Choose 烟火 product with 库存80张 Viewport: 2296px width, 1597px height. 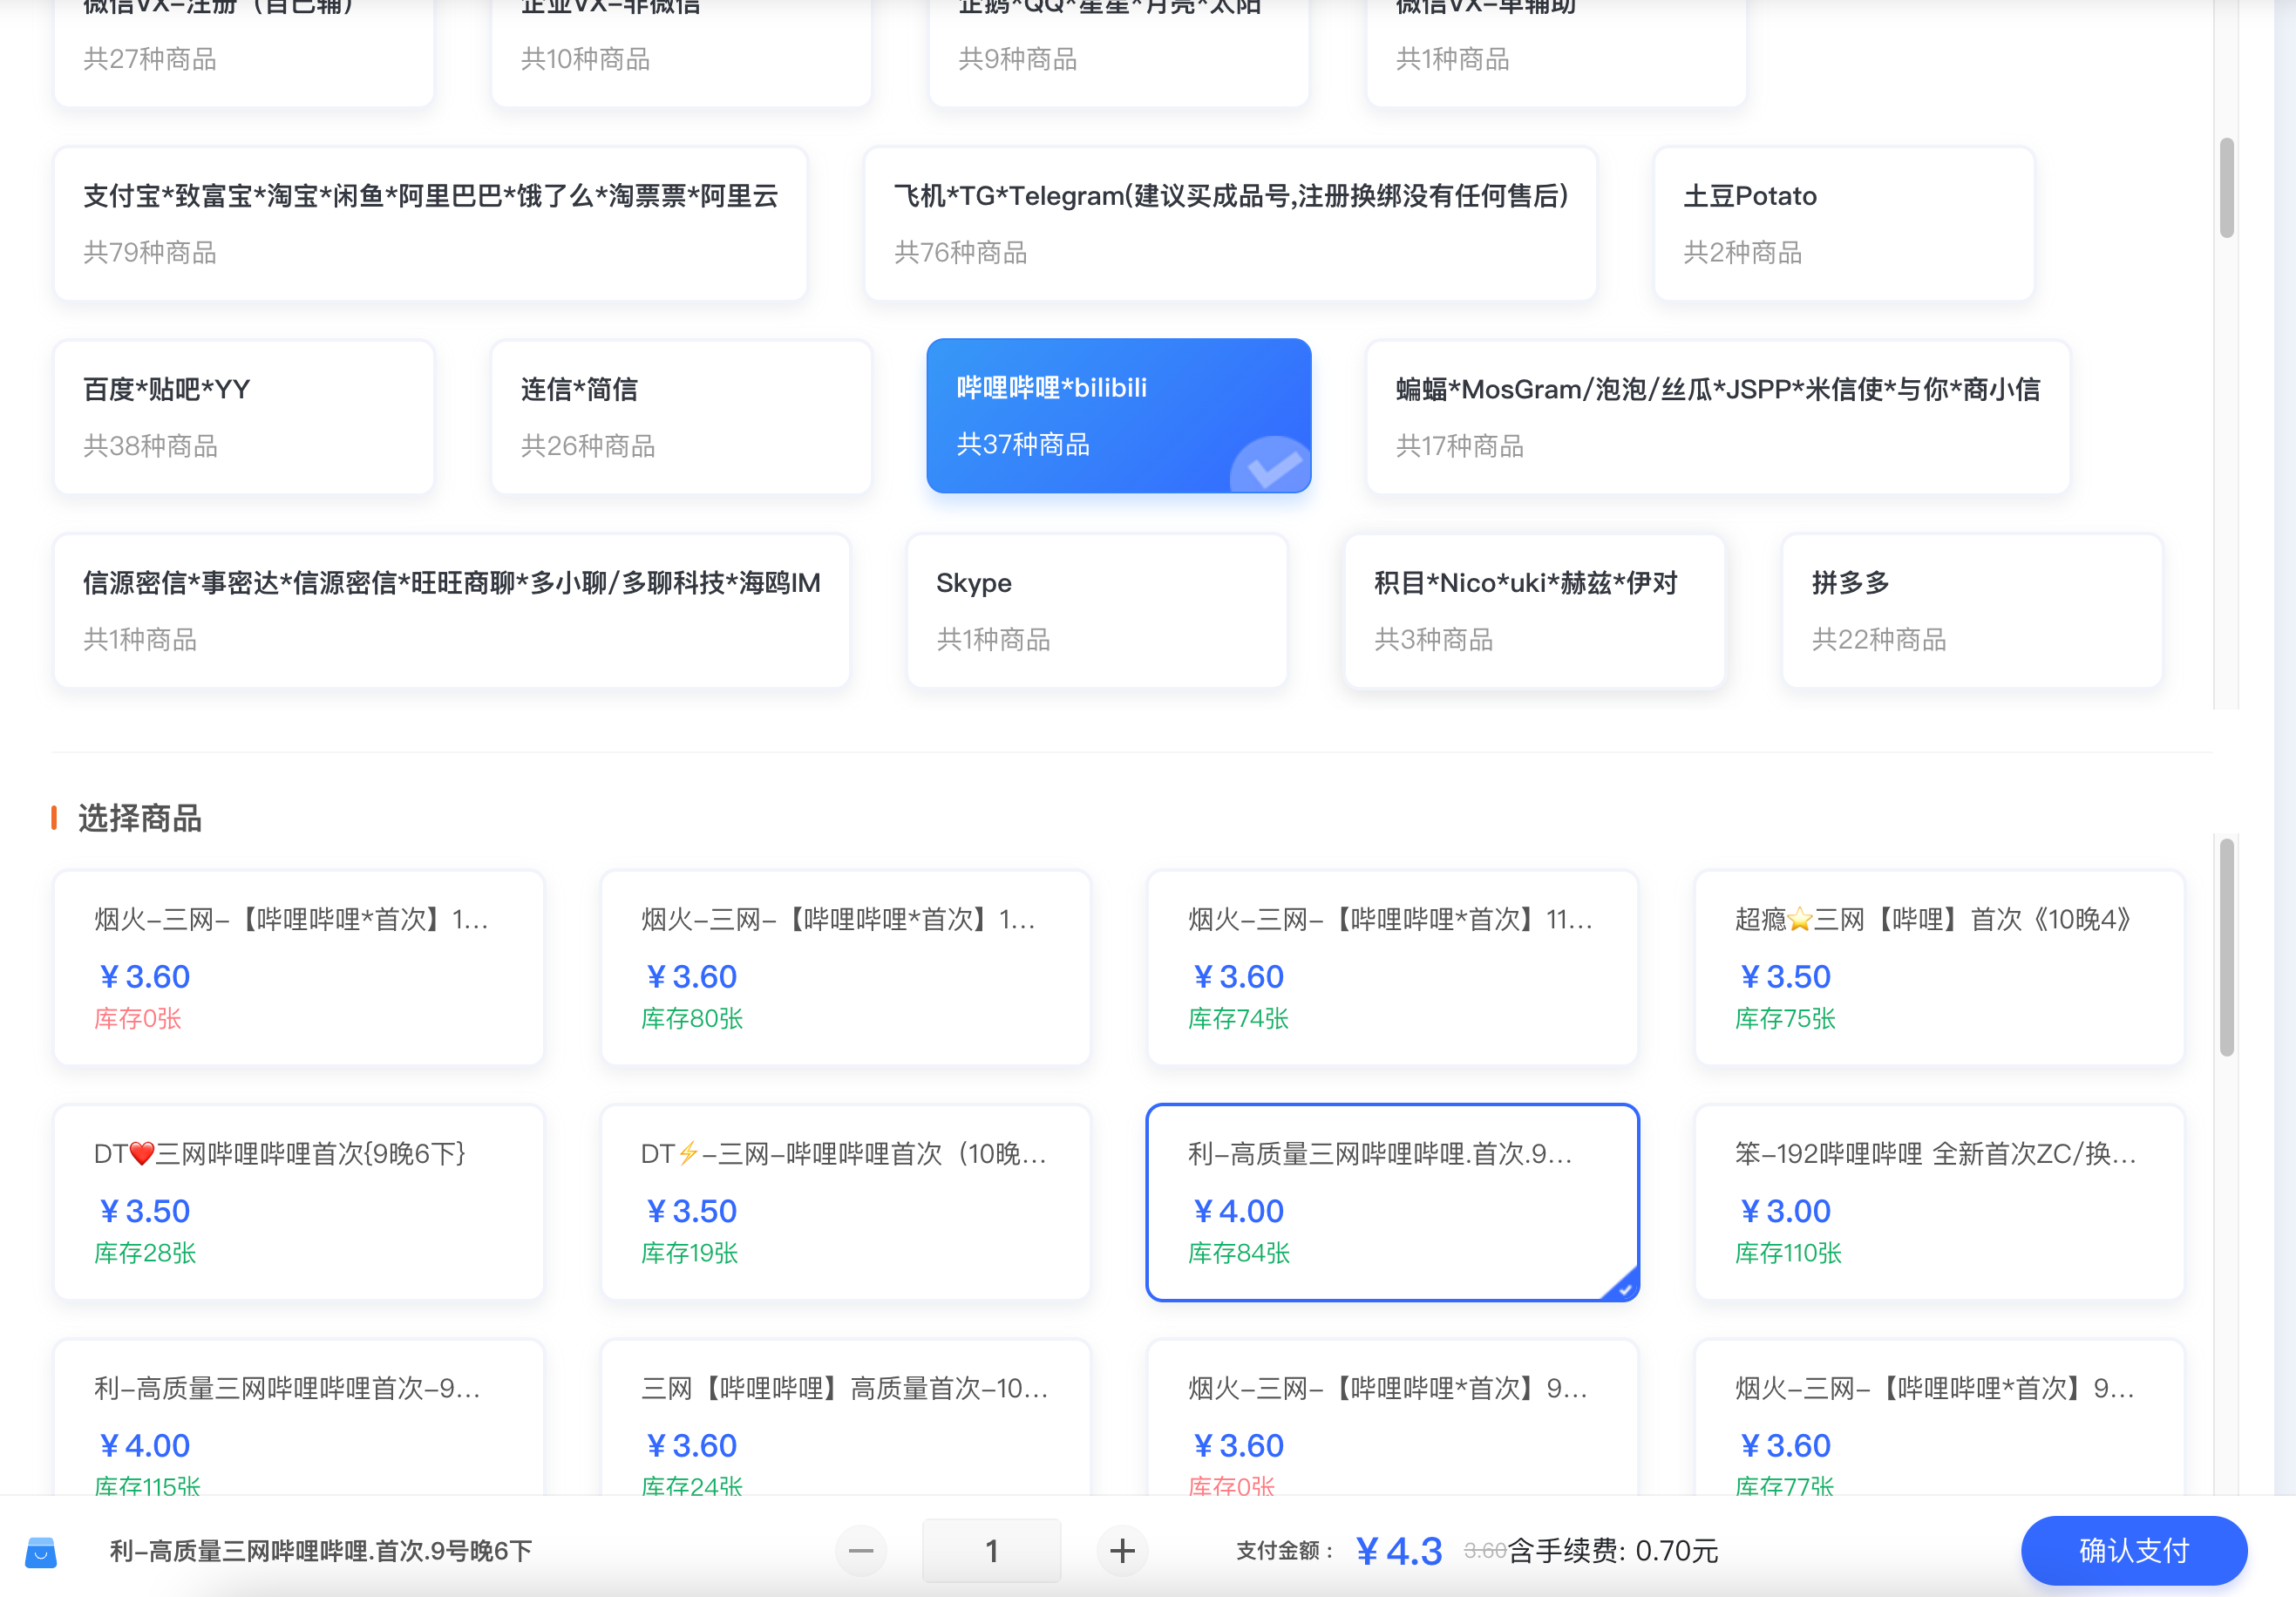point(845,967)
